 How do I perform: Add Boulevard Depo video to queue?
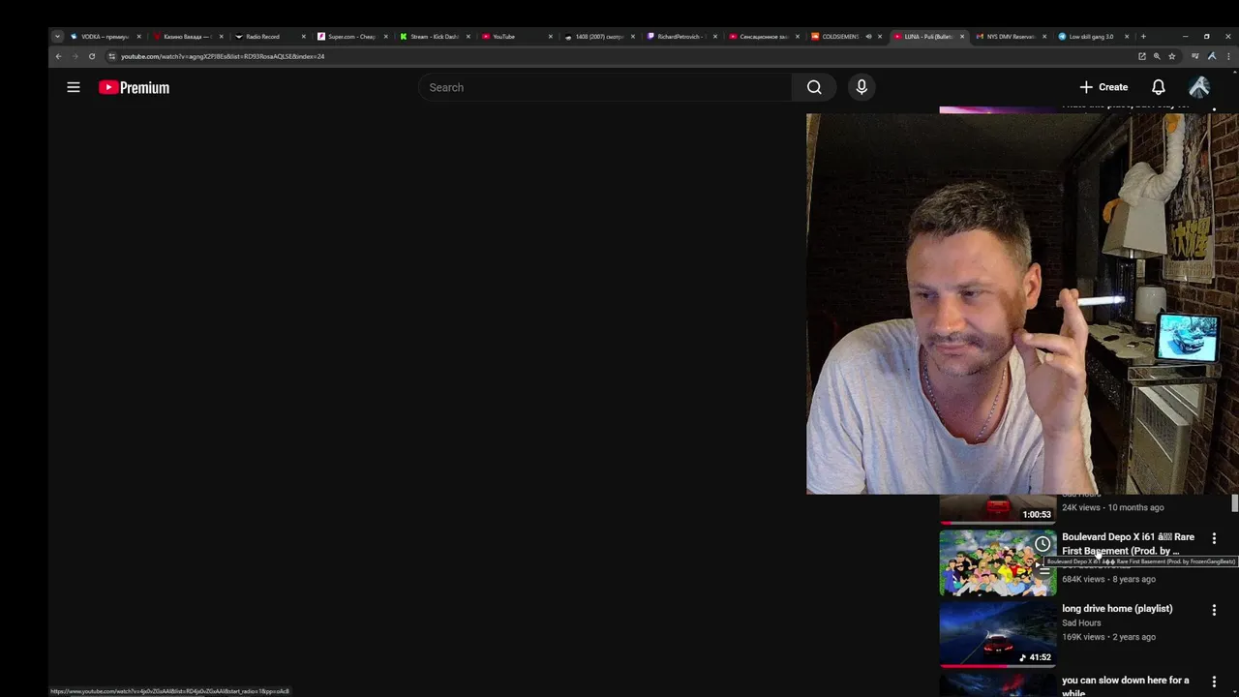click(x=1043, y=568)
